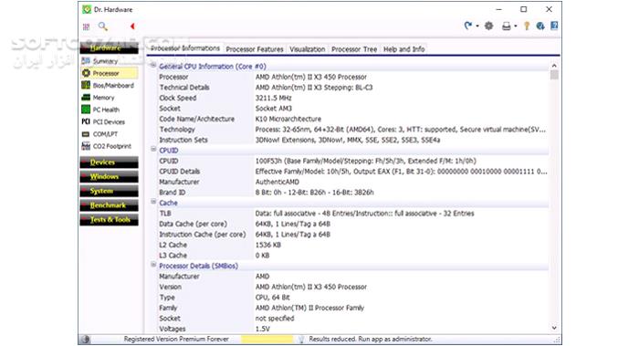
Task: Switch to Visualization tab
Action: click(308, 49)
